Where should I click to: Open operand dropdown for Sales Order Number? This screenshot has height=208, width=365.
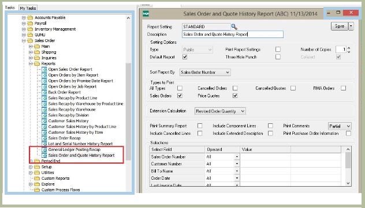237,157
